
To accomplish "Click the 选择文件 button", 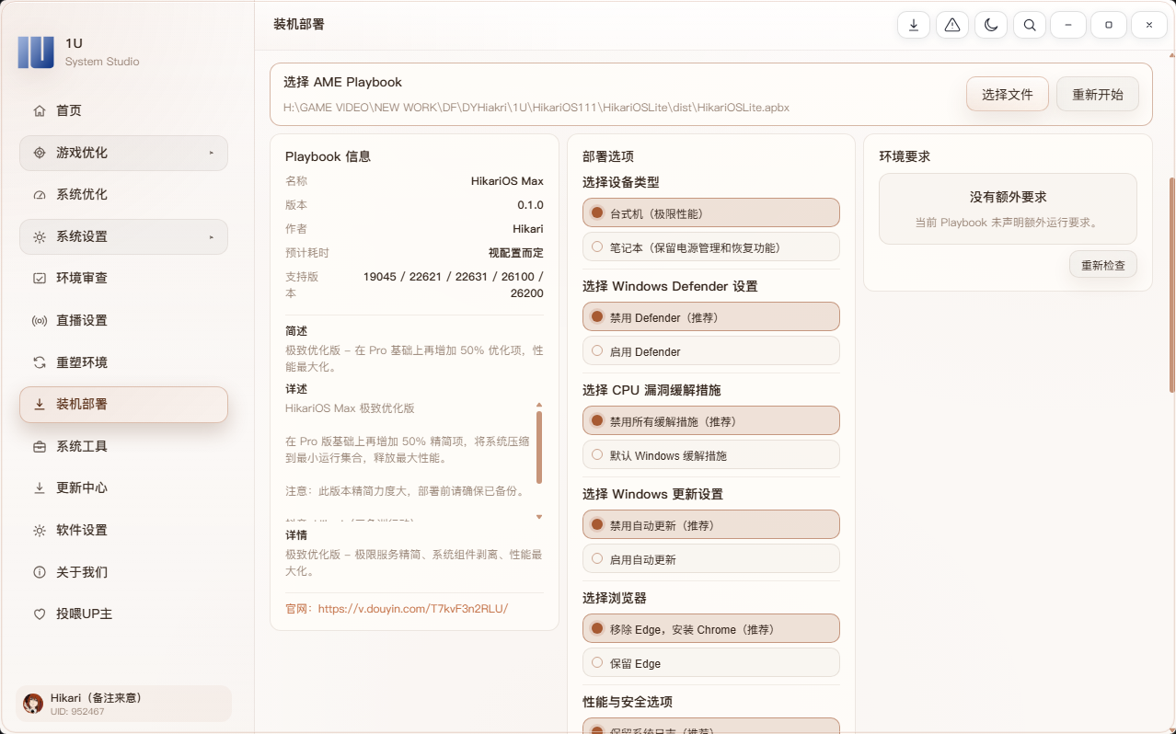I will [x=1008, y=94].
